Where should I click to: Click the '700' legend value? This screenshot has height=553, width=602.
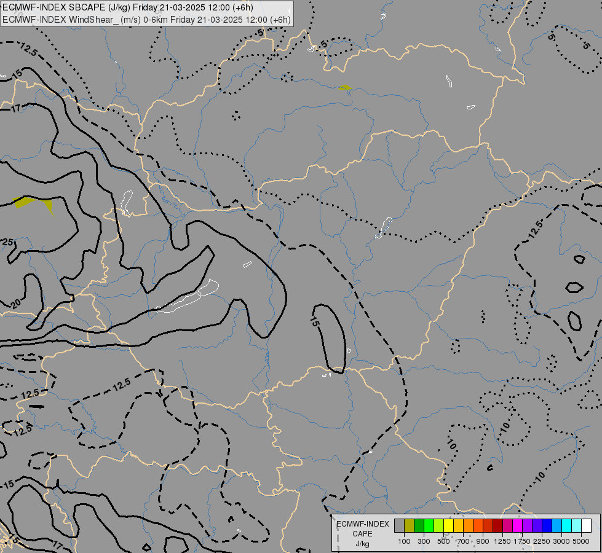coord(464,541)
